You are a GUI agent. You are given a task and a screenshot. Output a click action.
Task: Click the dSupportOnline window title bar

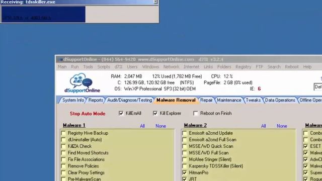point(189,59)
